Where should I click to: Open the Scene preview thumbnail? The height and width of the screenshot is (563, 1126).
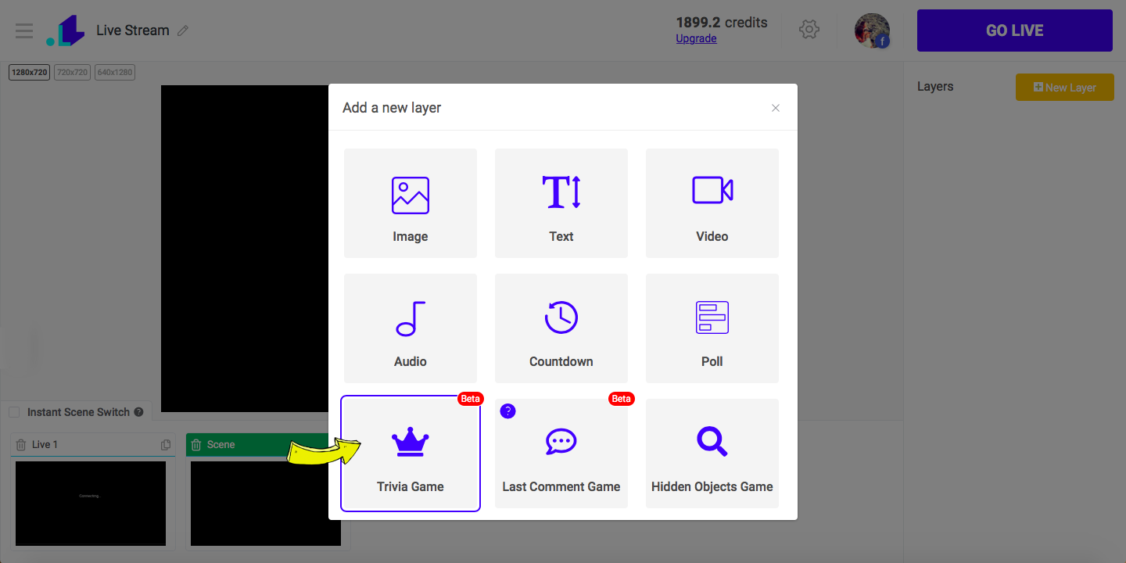(x=266, y=504)
